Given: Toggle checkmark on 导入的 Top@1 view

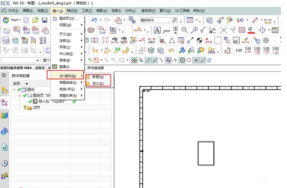Looking at the screenshot, I should pos(31,101).
